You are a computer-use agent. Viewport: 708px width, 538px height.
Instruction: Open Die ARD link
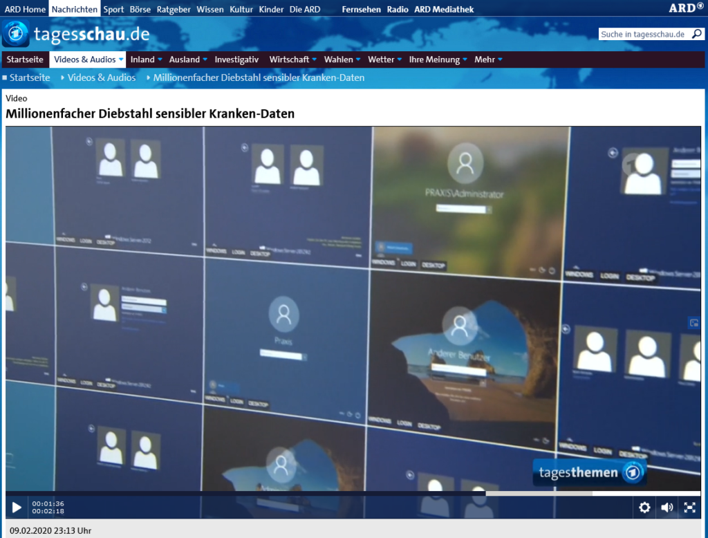(305, 9)
